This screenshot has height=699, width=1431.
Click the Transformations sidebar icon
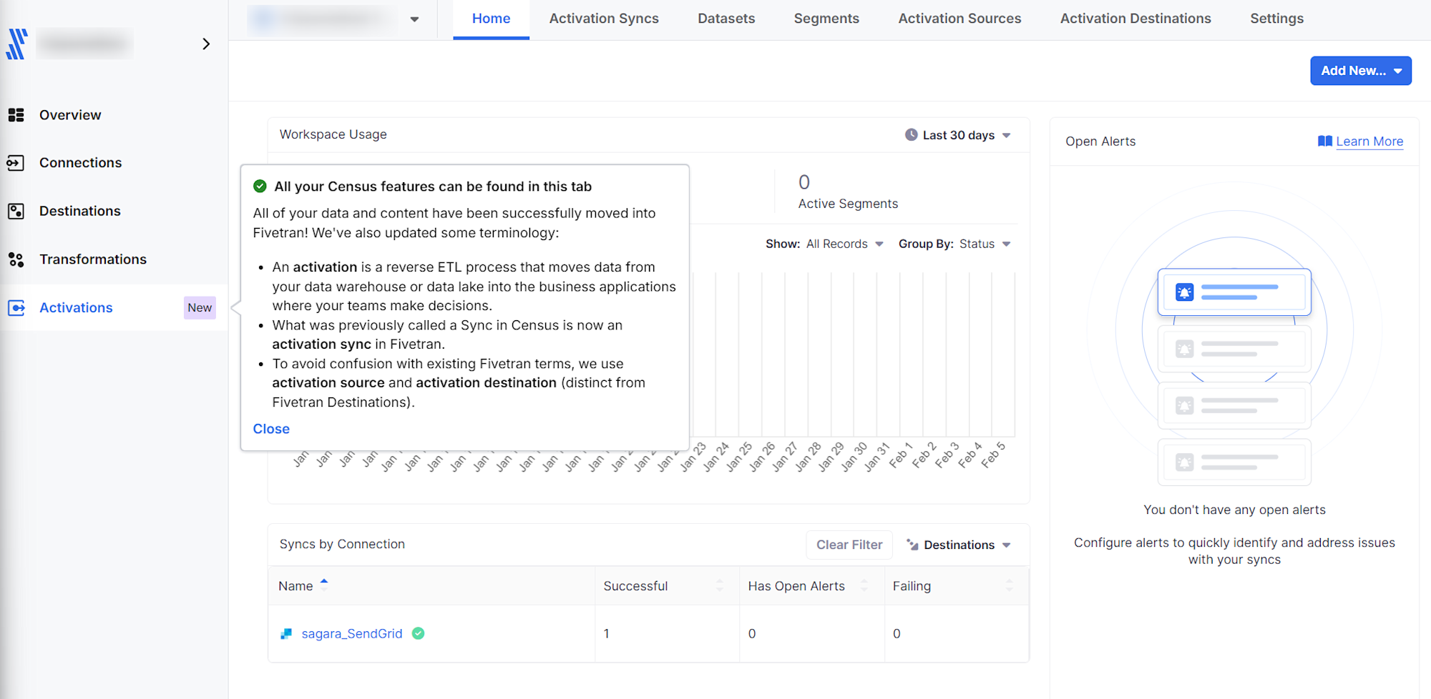pyautogui.click(x=16, y=259)
